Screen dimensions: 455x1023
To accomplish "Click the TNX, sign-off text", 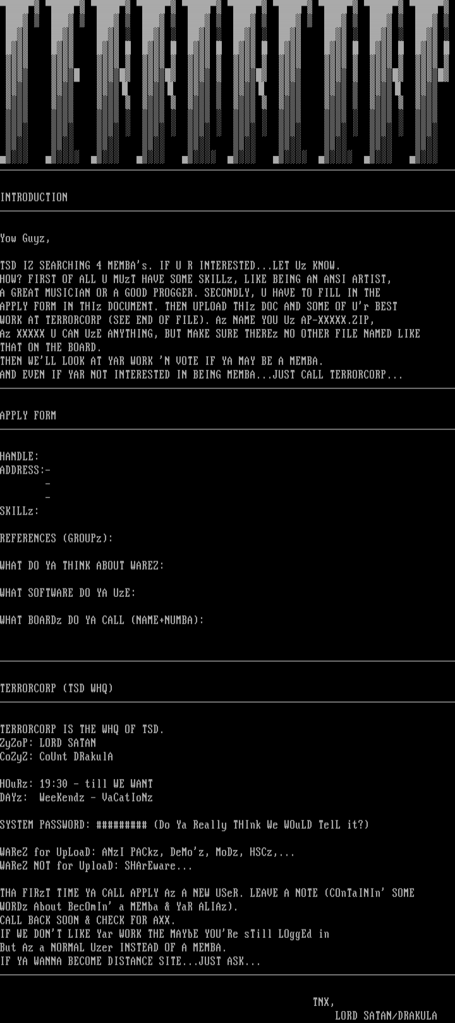I will [x=324, y=1002].
